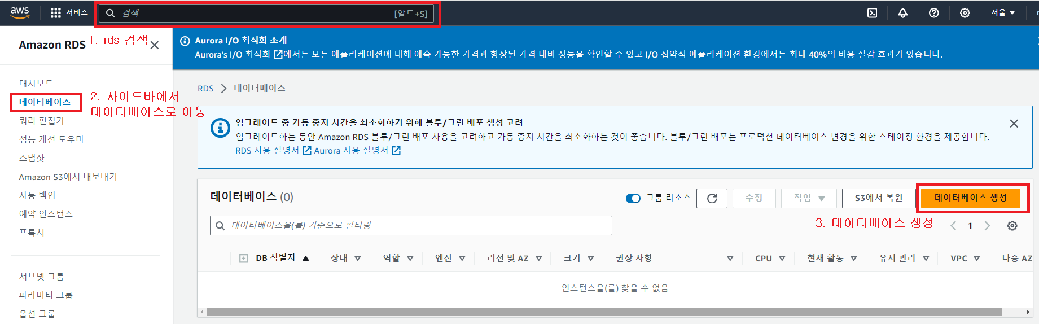Open 서브넷 그룹 in sidebar
1039x324 pixels.
click(42, 277)
